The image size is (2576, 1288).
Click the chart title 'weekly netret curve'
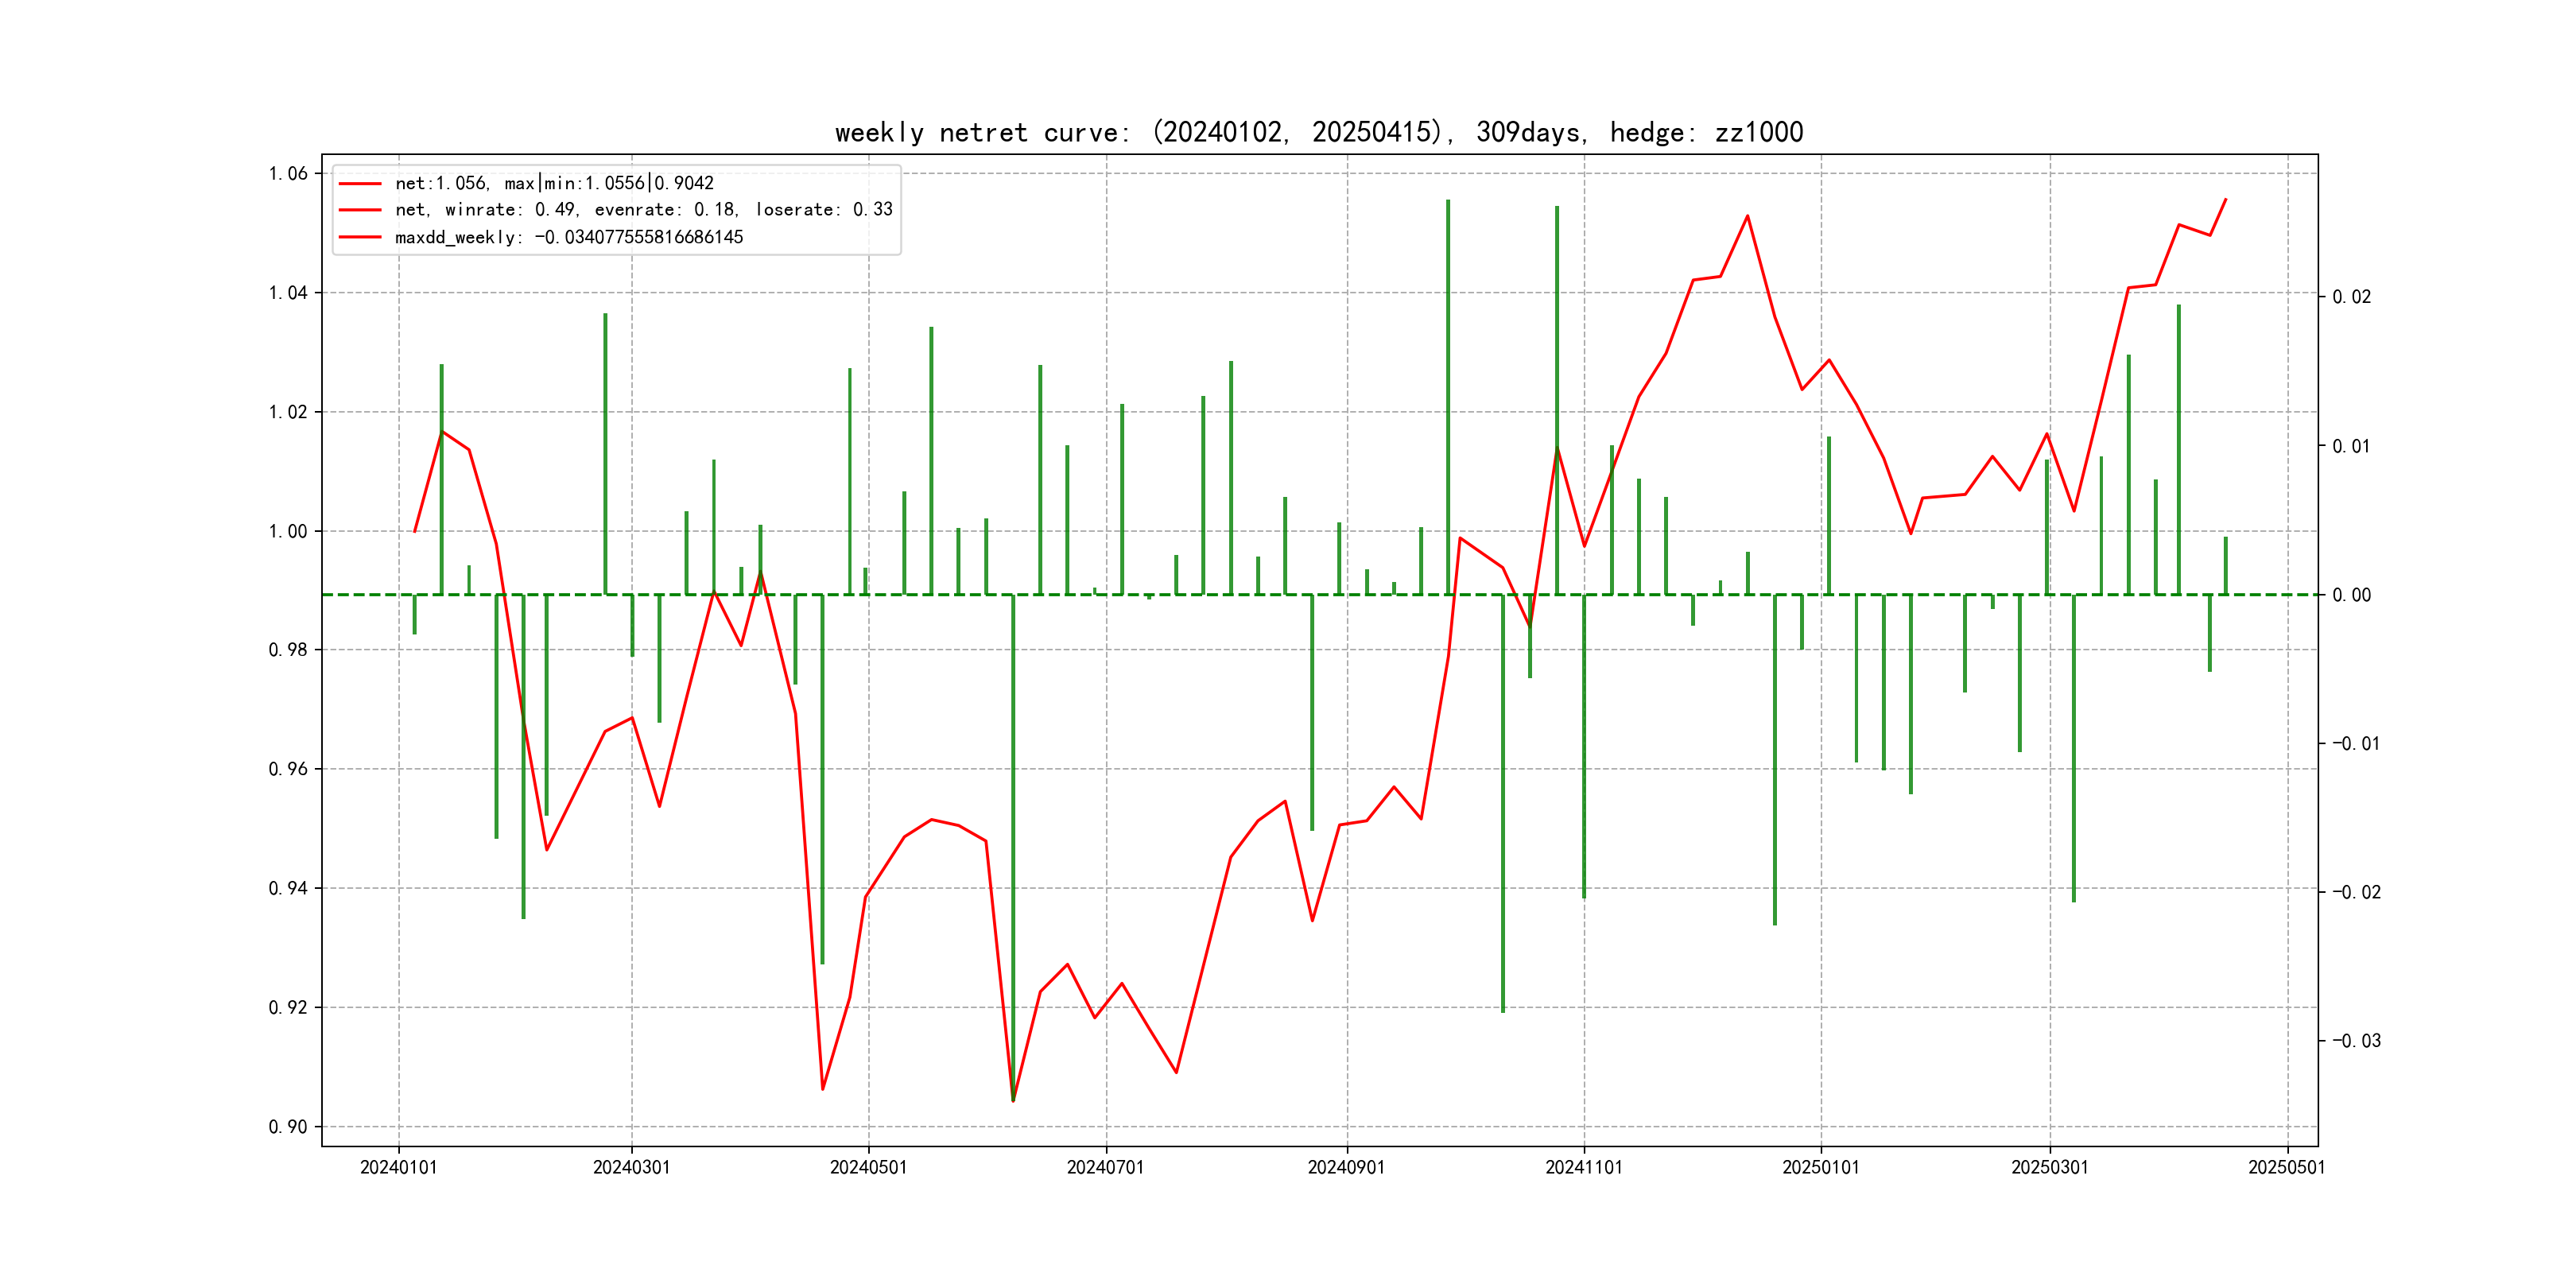(1318, 133)
